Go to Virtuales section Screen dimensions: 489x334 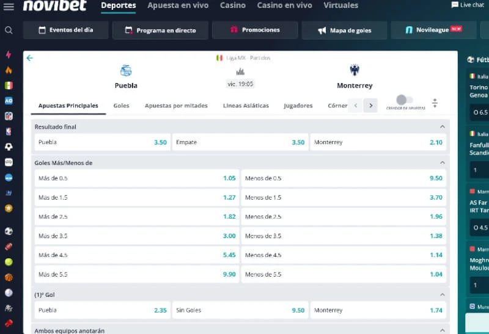341,5
